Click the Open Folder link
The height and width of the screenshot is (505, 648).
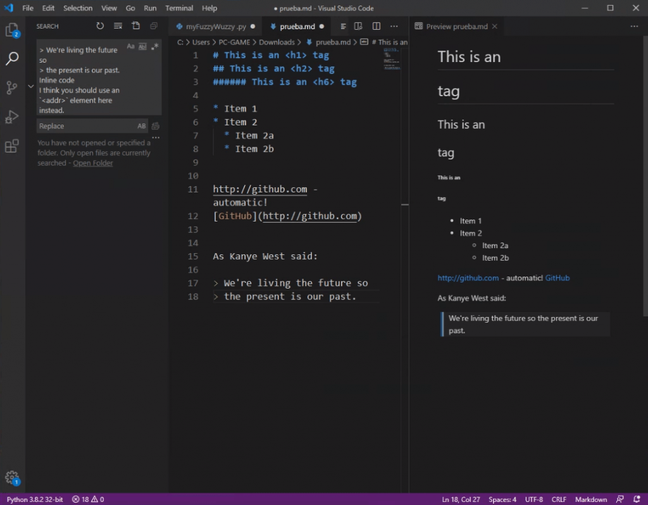click(92, 163)
